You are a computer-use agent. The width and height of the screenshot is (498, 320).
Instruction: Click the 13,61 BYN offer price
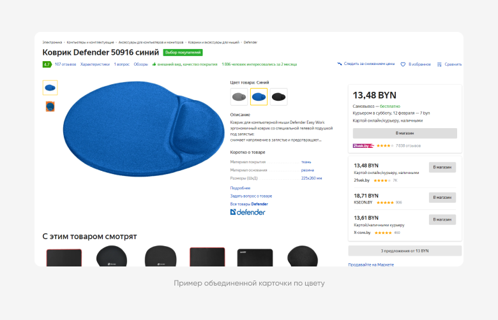pos(366,218)
